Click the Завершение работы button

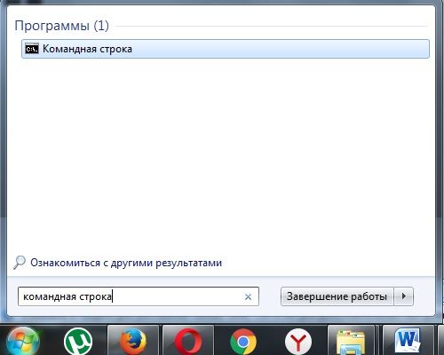pos(337,296)
